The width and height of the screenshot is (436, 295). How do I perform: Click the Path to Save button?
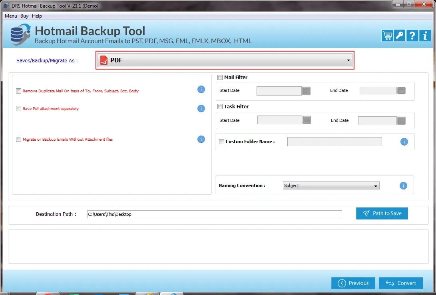382,213
